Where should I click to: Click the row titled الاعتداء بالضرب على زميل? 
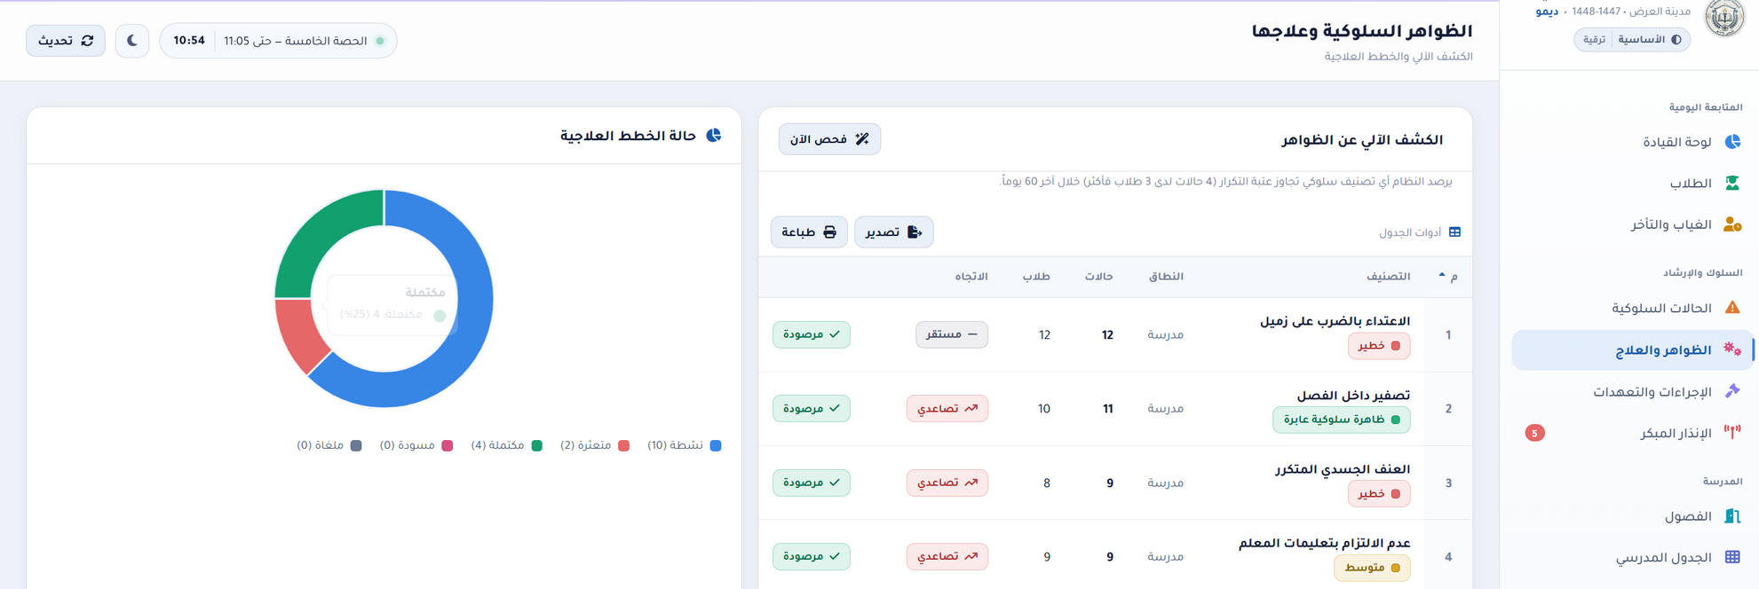point(1115,334)
